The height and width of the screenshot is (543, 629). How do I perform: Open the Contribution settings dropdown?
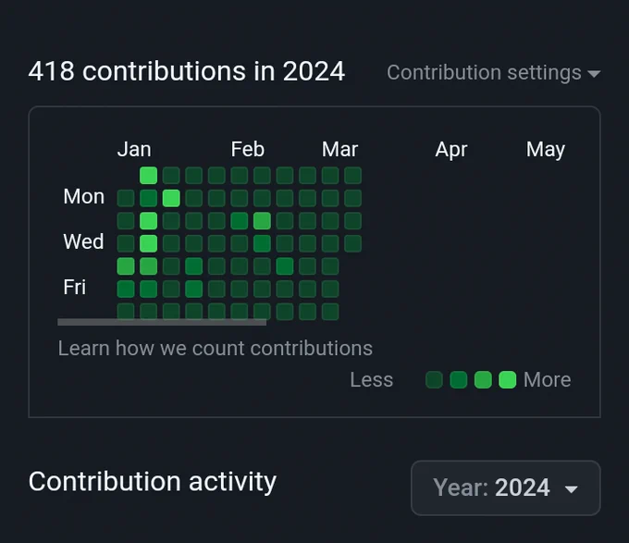(493, 72)
